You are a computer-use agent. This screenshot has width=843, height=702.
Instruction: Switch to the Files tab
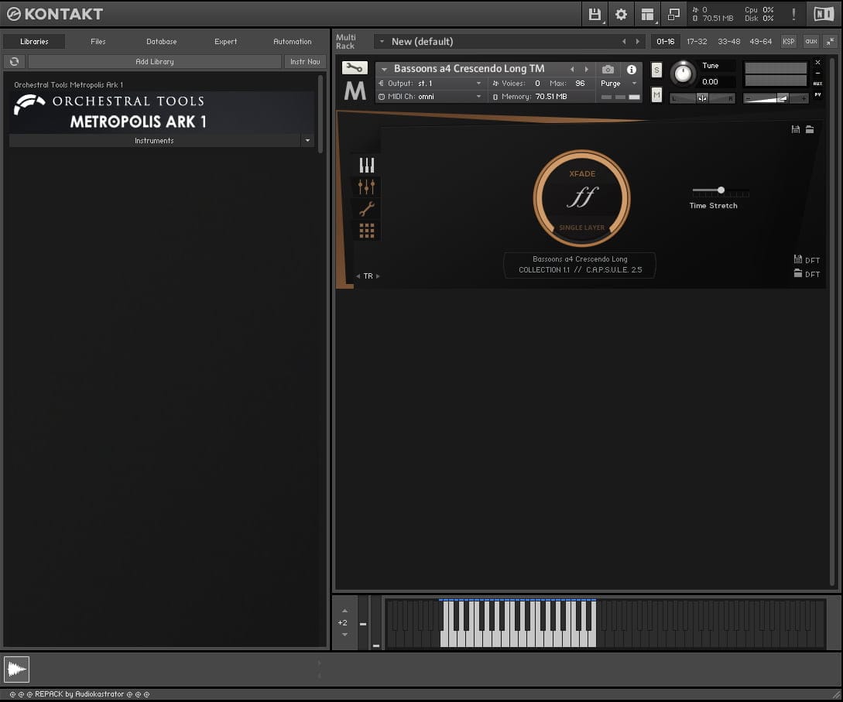[98, 41]
